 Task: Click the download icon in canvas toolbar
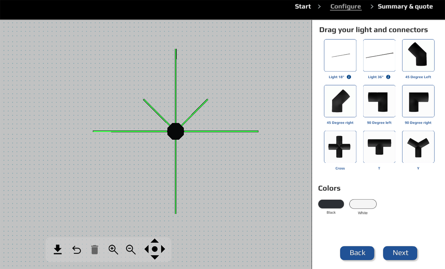pyautogui.click(x=58, y=250)
